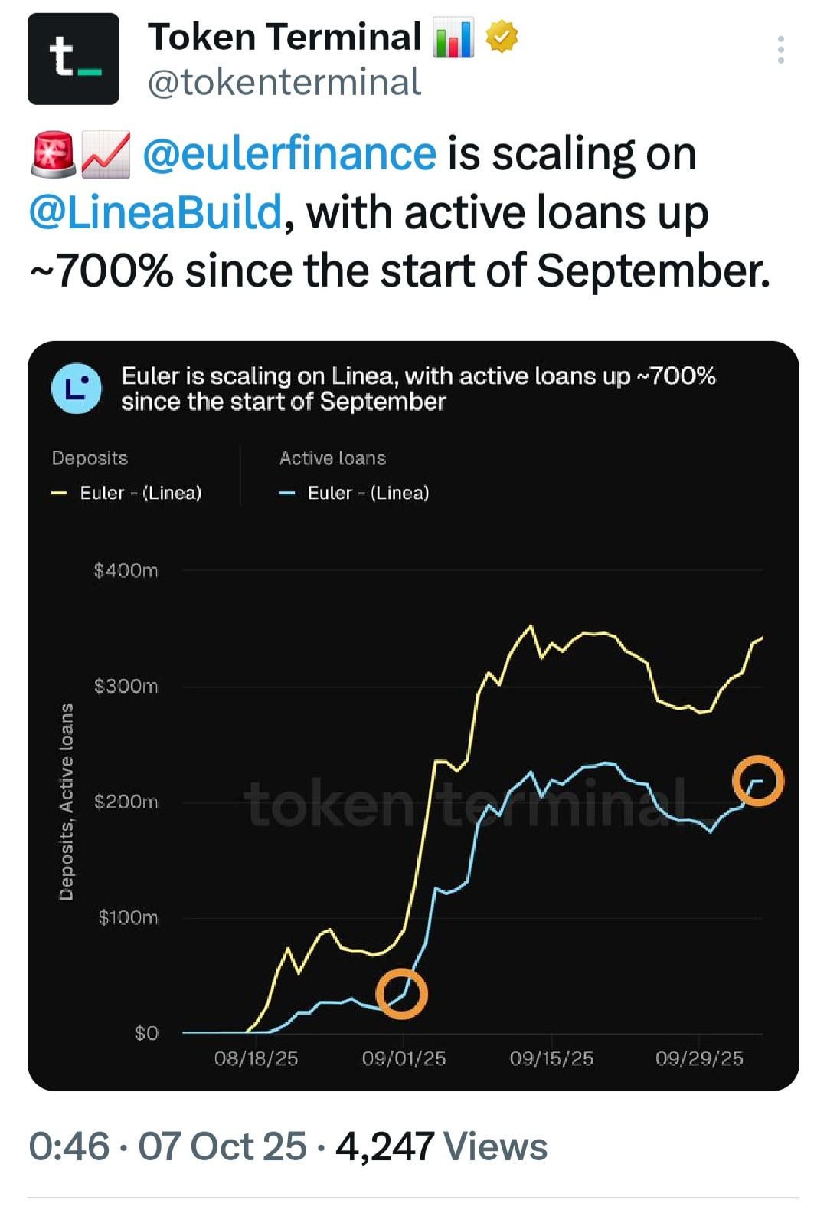Open the @LineaBuild mention link
Viewport: 827px width, 1207px height.
(x=155, y=212)
